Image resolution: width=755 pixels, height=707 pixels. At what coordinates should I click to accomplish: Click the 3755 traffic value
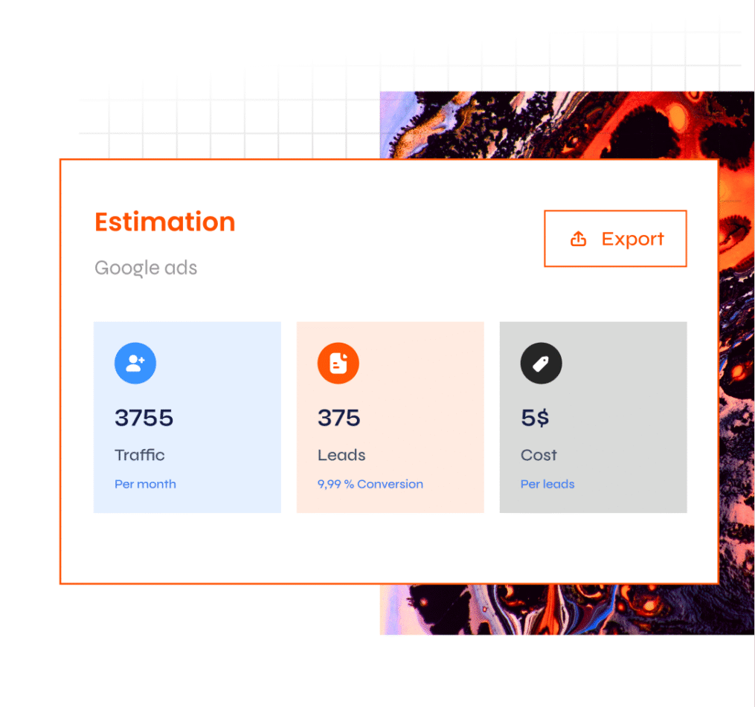click(144, 418)
